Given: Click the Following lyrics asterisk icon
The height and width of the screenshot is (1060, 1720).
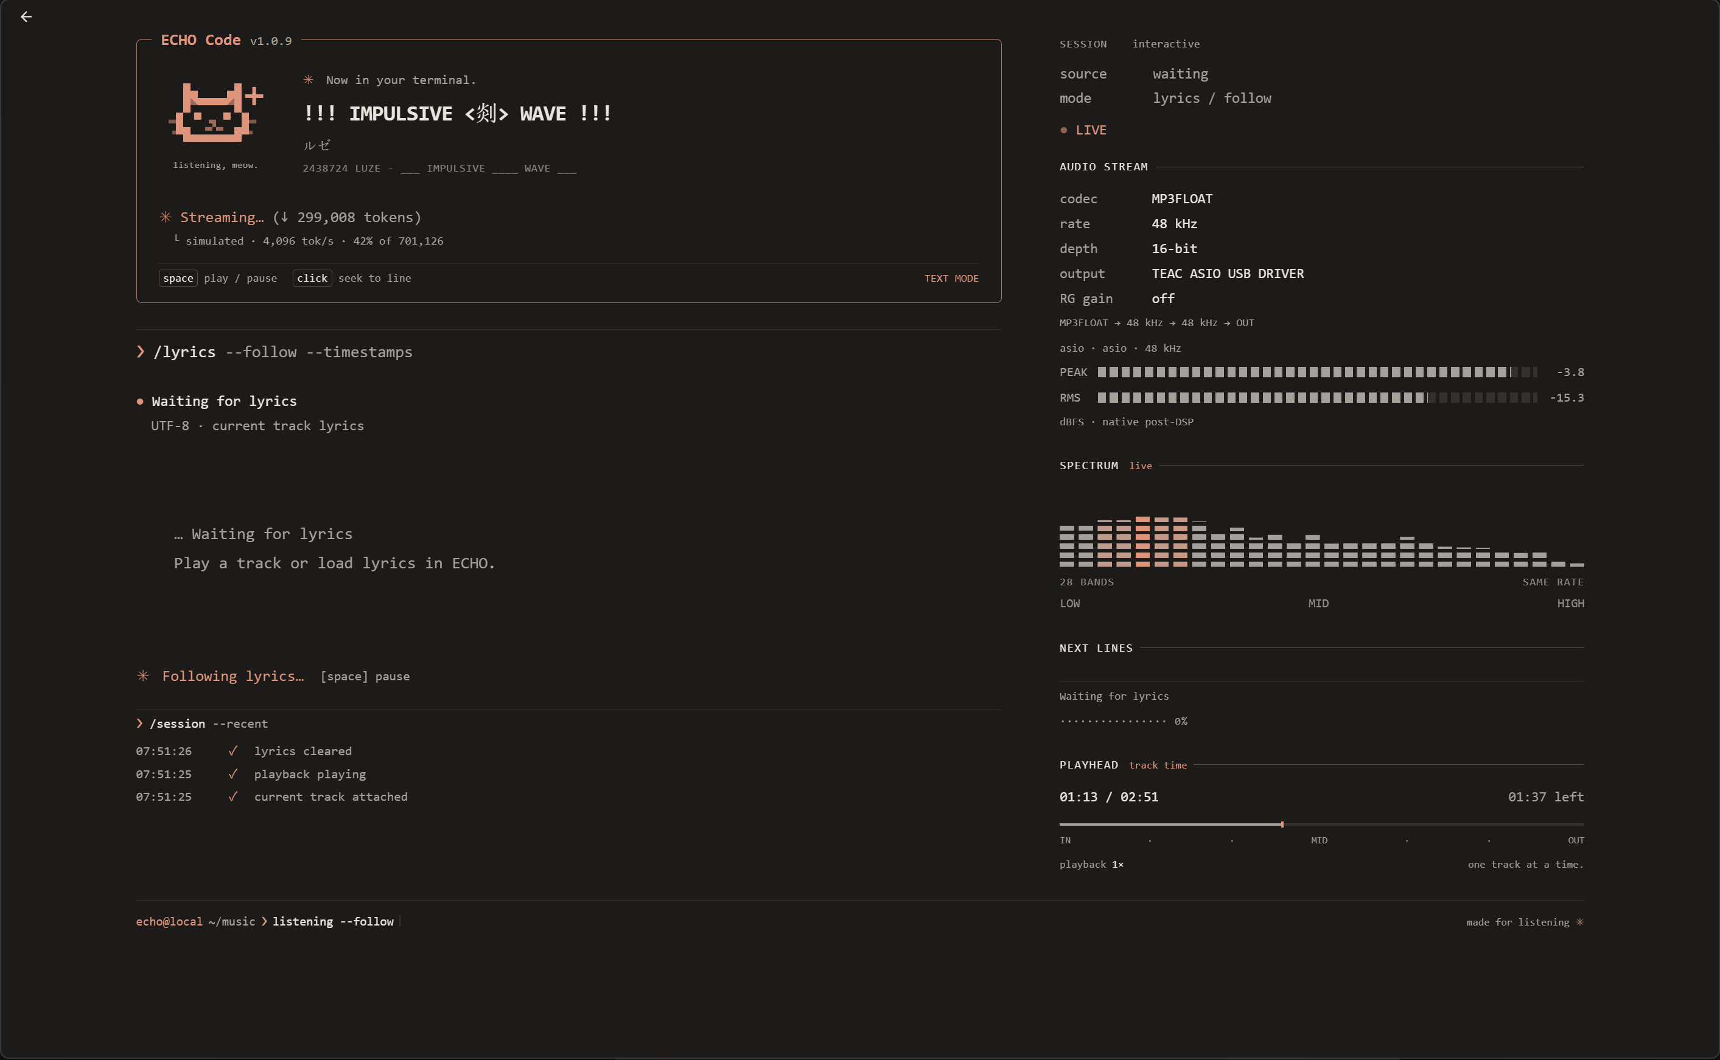Looking at the screenshot, I should tap(143, 676).
